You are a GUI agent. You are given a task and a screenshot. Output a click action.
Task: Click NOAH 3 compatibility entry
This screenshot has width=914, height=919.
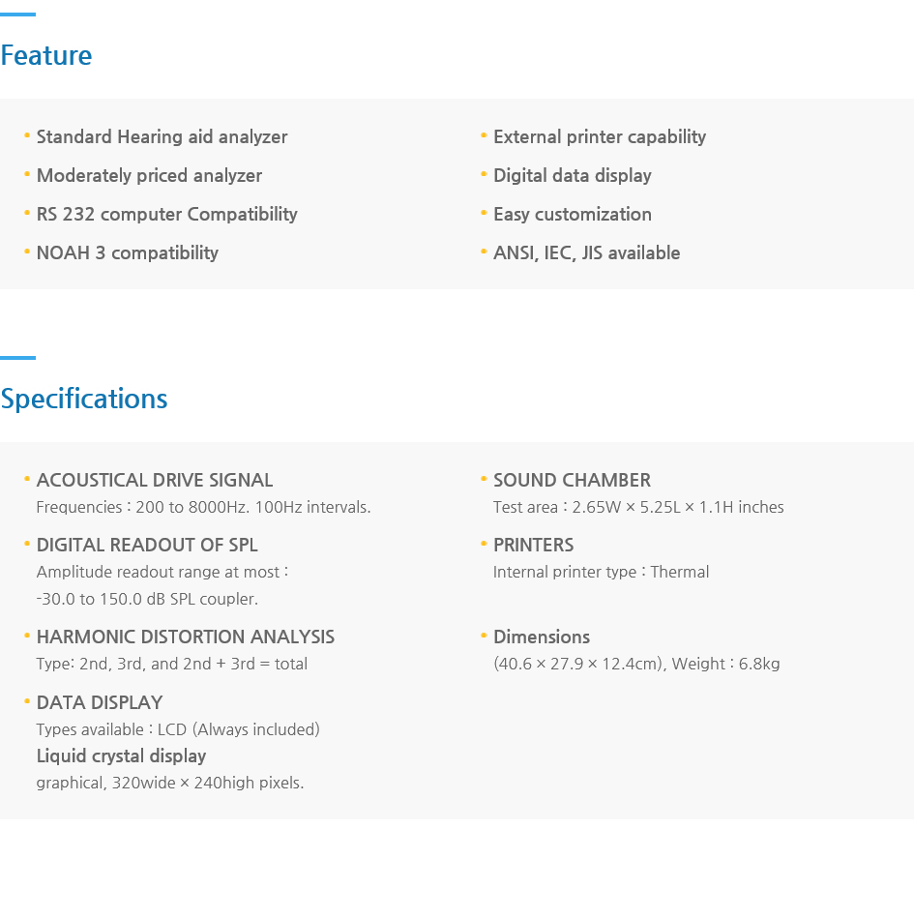coord(127,252)
